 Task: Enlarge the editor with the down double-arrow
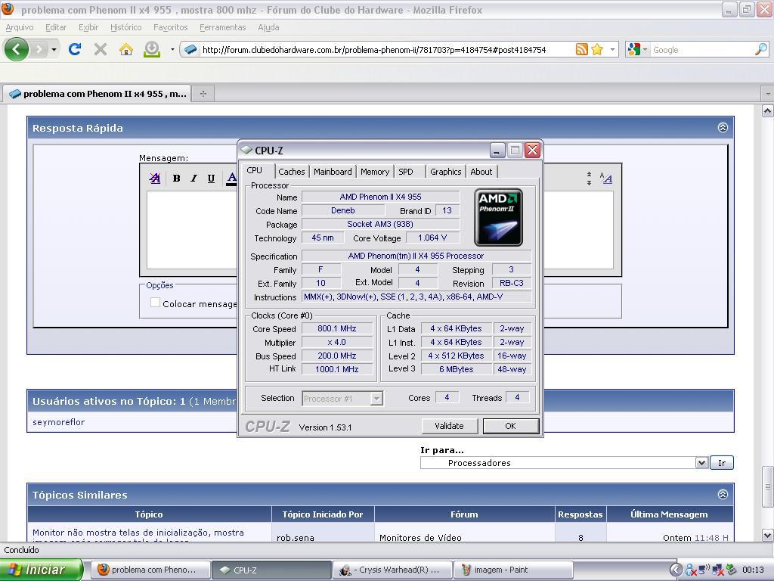pyautogui.click(x=589, y=182)
